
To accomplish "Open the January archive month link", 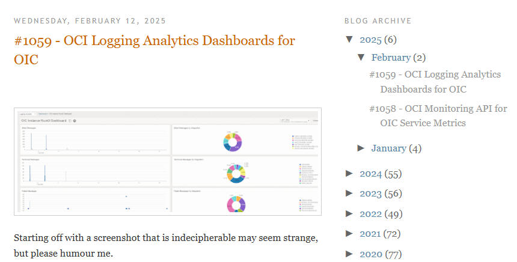I will tap(388, 148).
